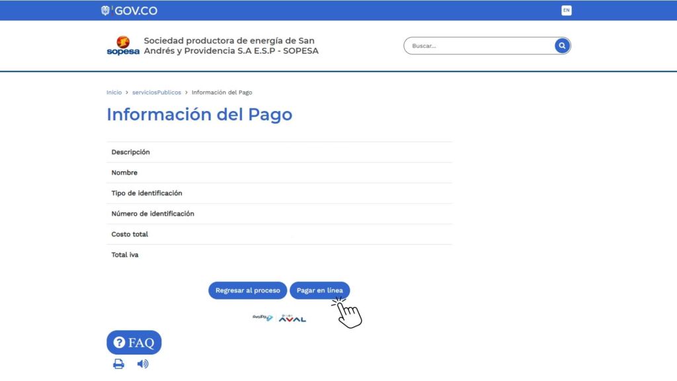677x381 pixels.
Task: Print the page using the printer icon
Action: click(118, 364)
